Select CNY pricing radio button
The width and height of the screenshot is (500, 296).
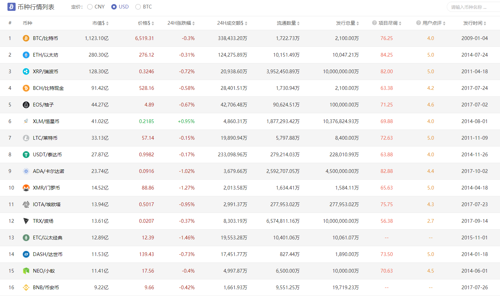coord(90,7)
